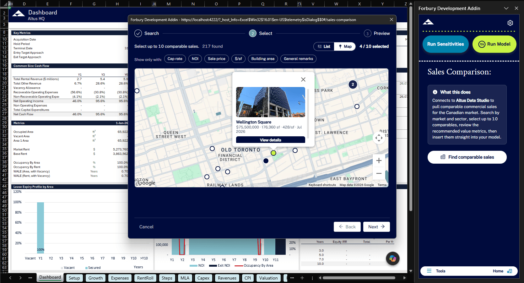Toggle the map pan control button
This screenshot has height=283, width=524.
pos(379,138)
